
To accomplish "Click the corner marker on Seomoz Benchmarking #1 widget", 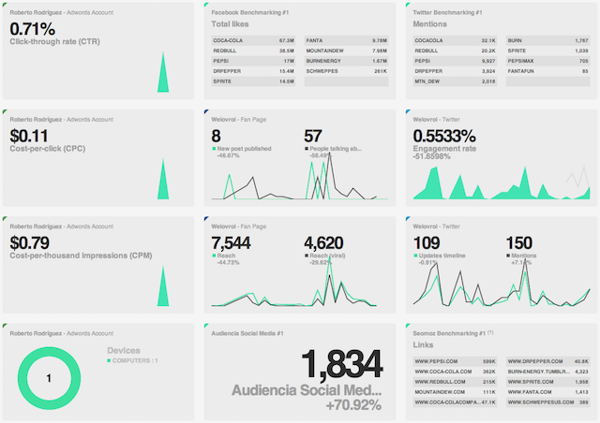I will 408,326.
